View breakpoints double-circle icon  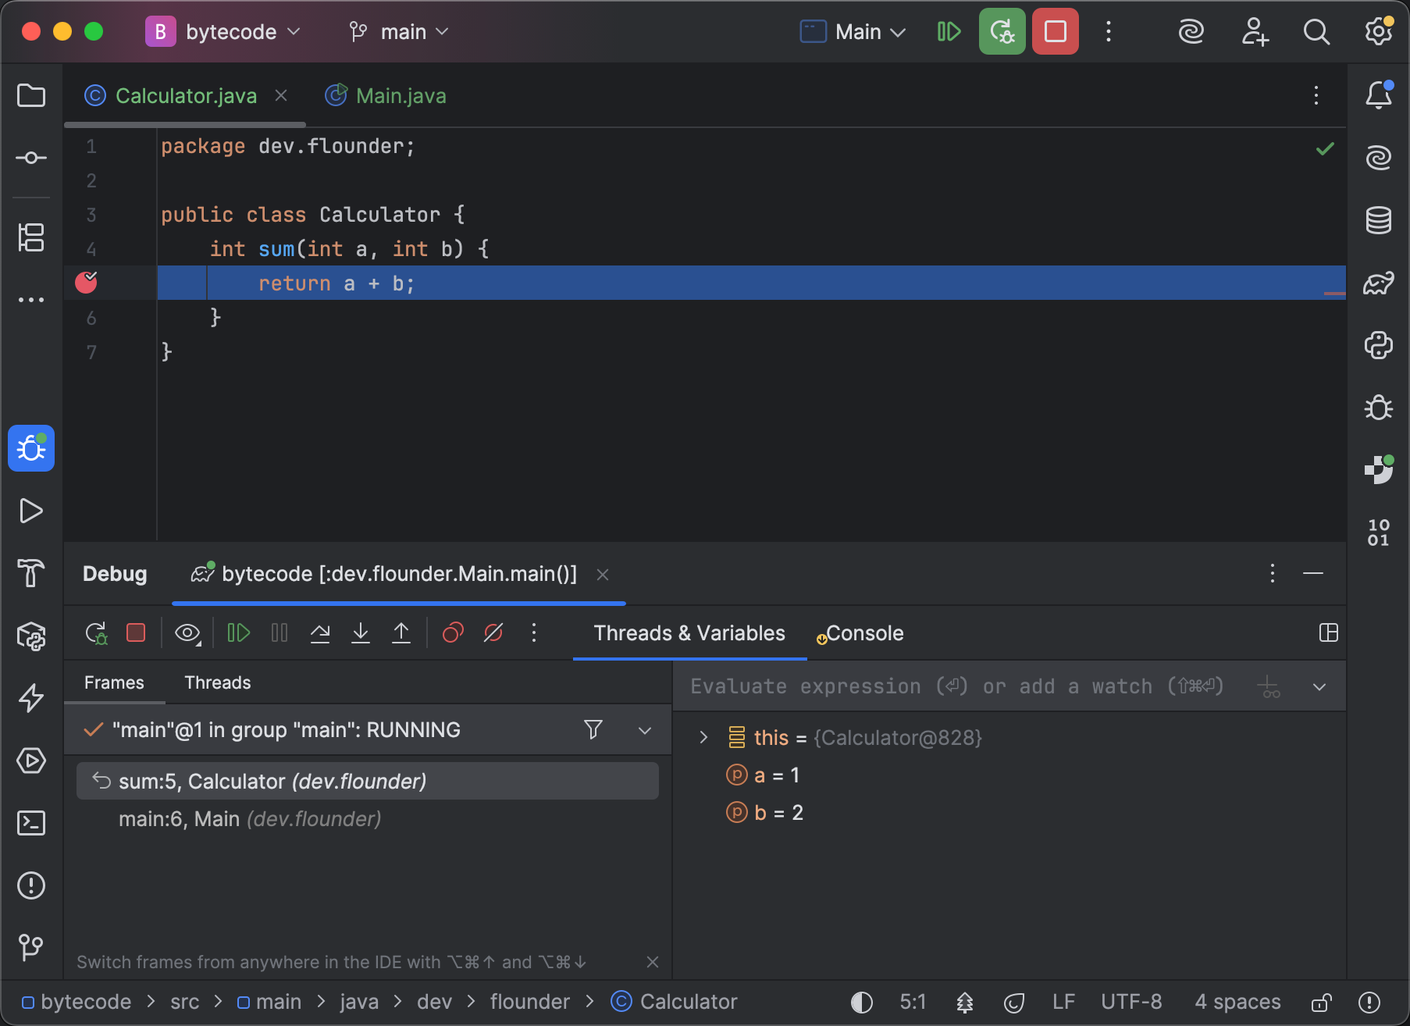453,633
